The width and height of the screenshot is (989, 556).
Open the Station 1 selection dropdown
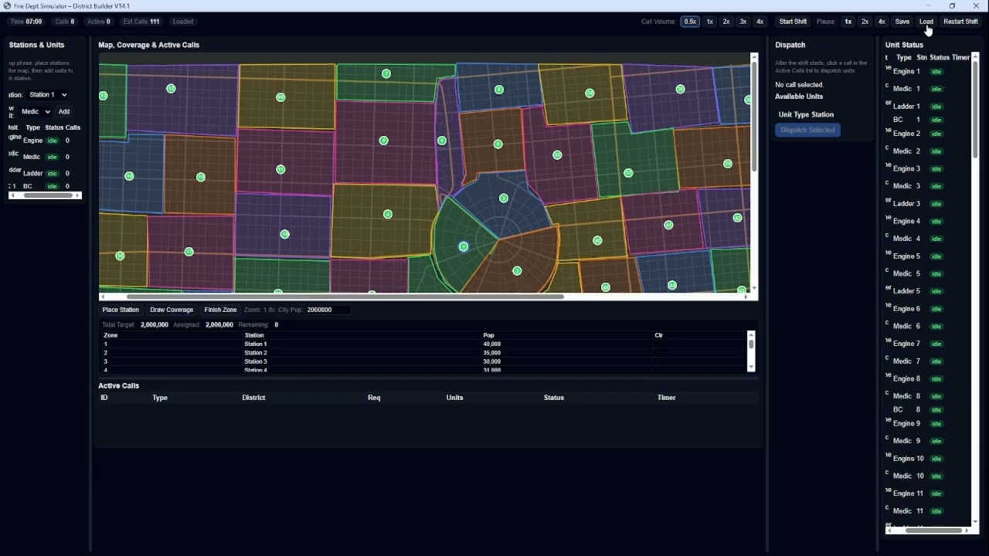(48, 95)
